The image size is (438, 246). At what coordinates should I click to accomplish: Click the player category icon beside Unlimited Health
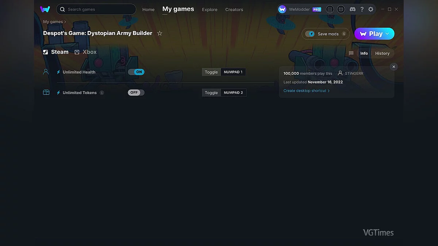[x=46, y=72]
